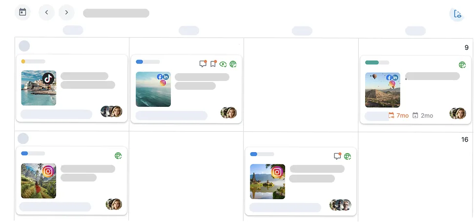Click the gray 2mo published date label
474x222 pixels.
tap(423, 115)
